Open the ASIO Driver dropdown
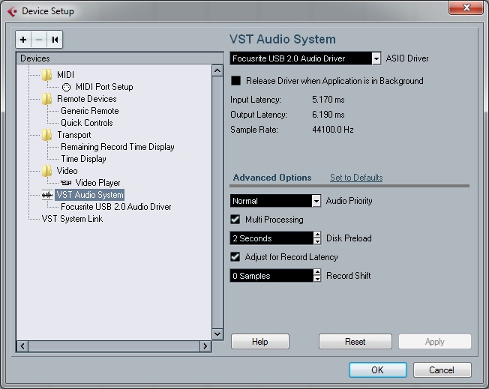 pos(376,58)
